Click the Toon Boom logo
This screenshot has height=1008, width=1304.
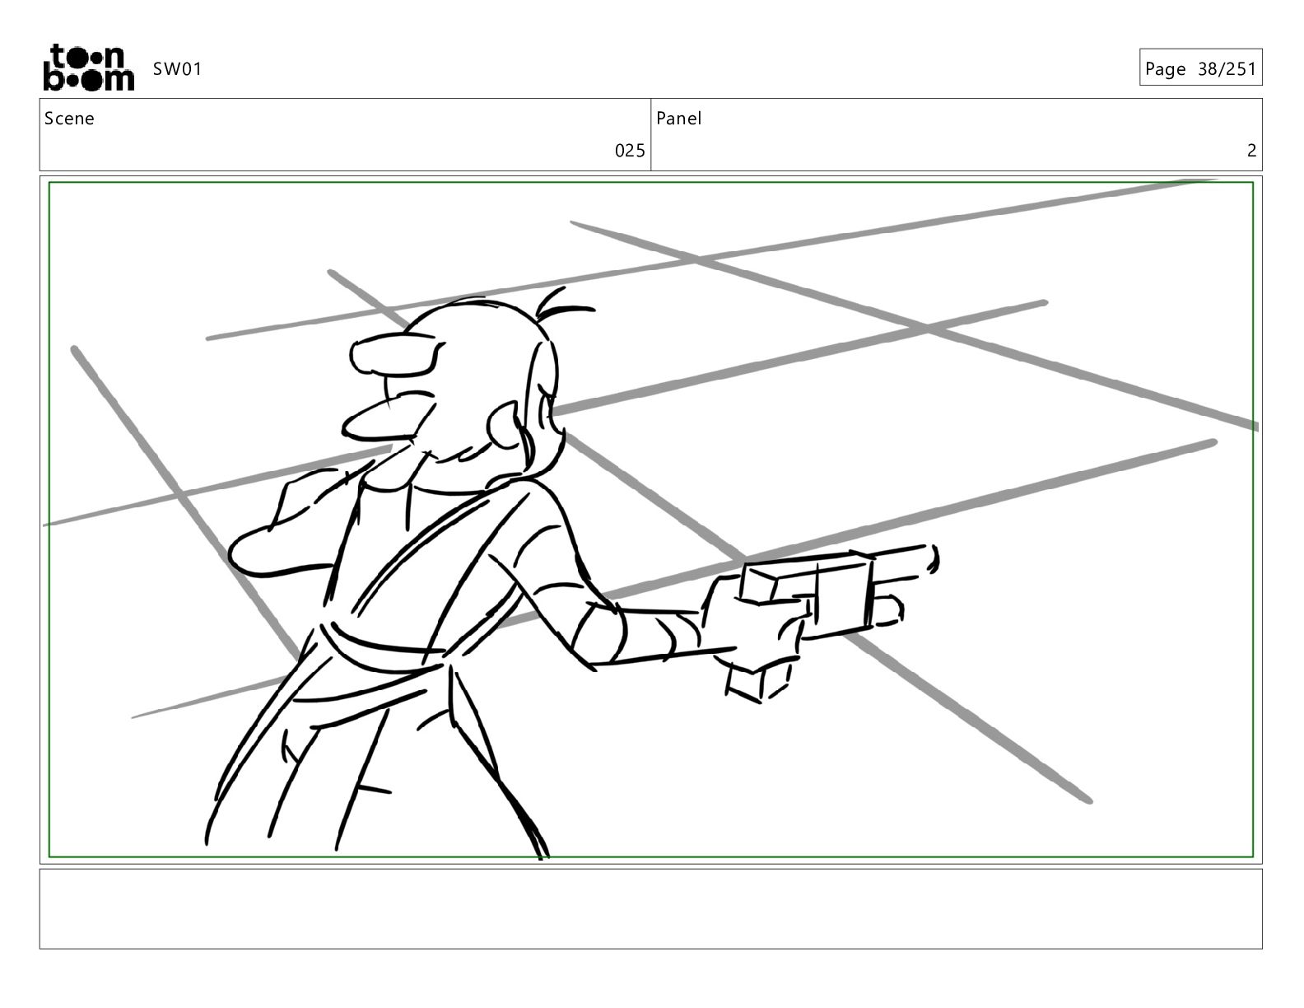(x=88, y=68)
